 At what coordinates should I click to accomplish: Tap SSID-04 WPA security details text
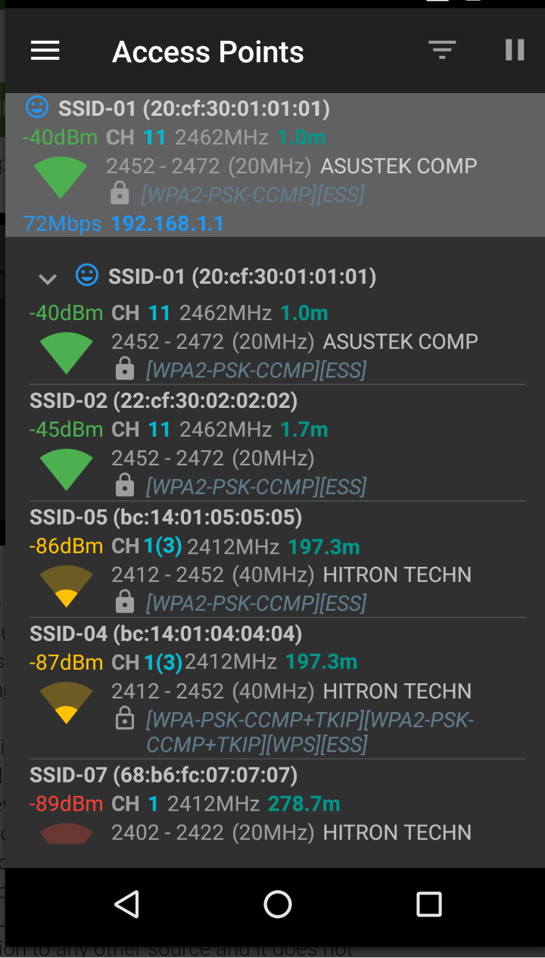point(310,731)
